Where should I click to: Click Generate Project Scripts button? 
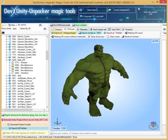pyautogui.click(x=25, y=124)
